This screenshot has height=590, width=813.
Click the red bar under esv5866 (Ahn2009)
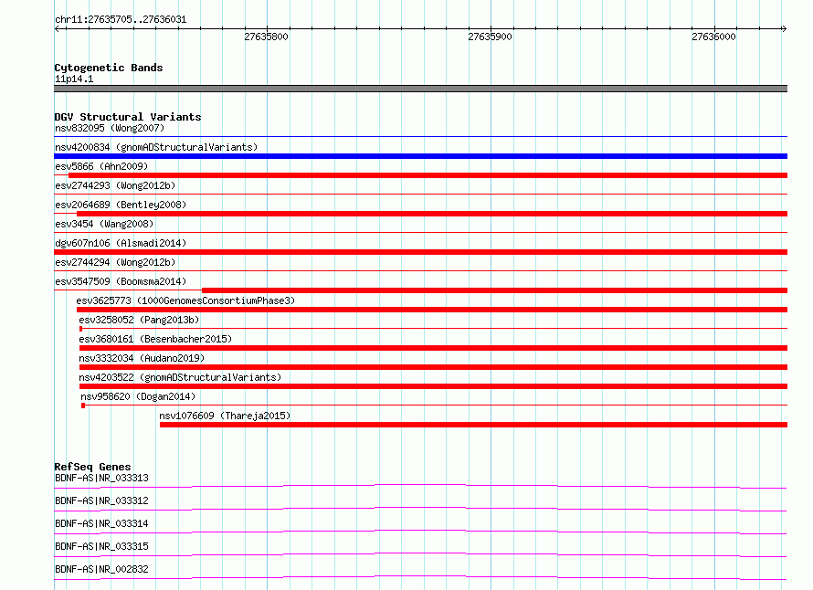tap(428, 175)
